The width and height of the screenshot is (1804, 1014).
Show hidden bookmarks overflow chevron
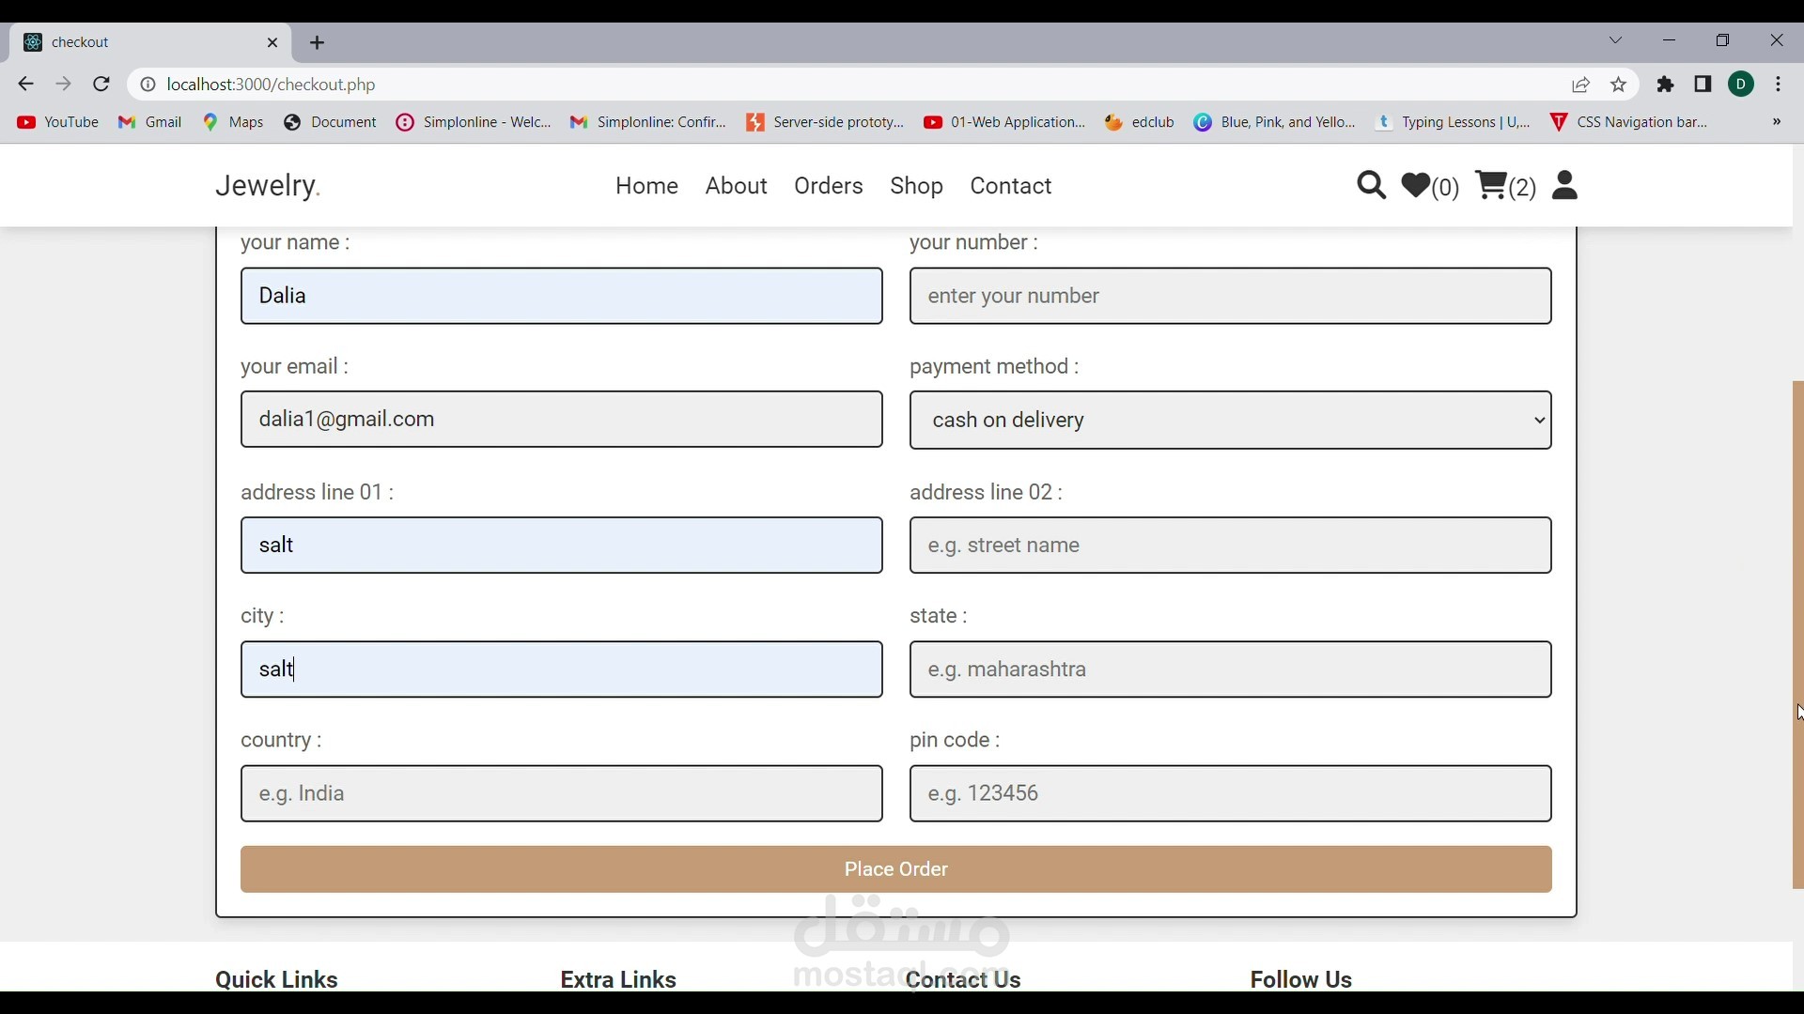click(1778, 122)
